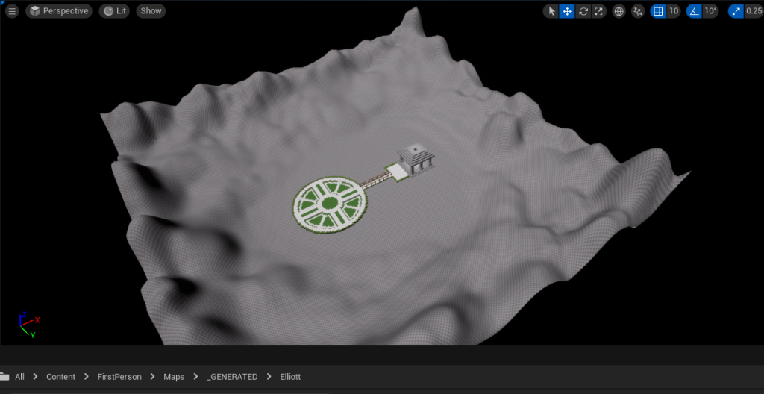Navigate to Content in the breadcrumb path
This screenshot has width=764, height=394.
point(60,377)
